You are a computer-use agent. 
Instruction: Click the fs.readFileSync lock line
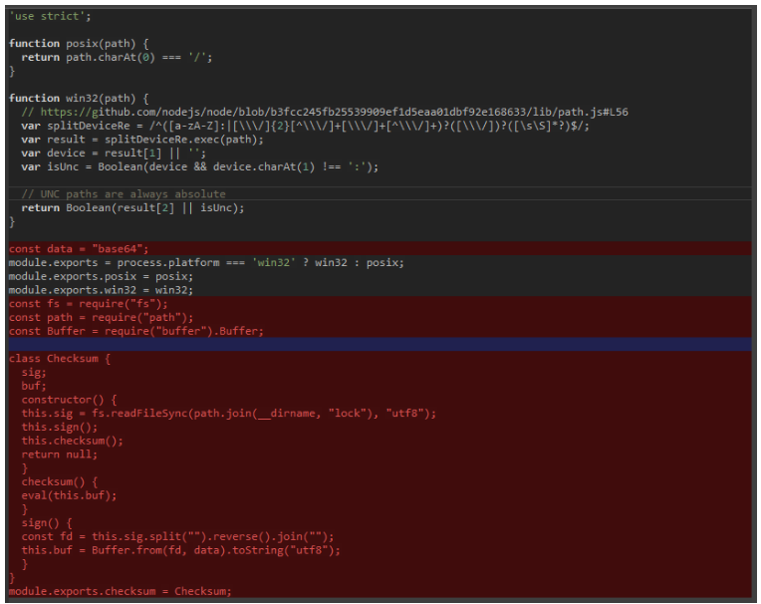pos(228,413)
